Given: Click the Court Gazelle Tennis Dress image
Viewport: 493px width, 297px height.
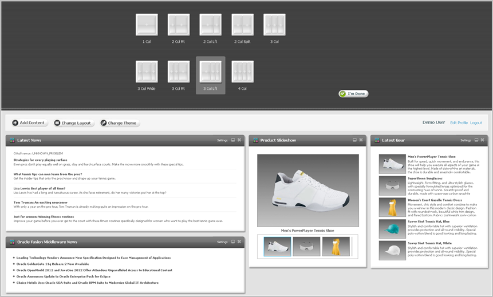Looking at the screenshot, I should tap(392, 207).
